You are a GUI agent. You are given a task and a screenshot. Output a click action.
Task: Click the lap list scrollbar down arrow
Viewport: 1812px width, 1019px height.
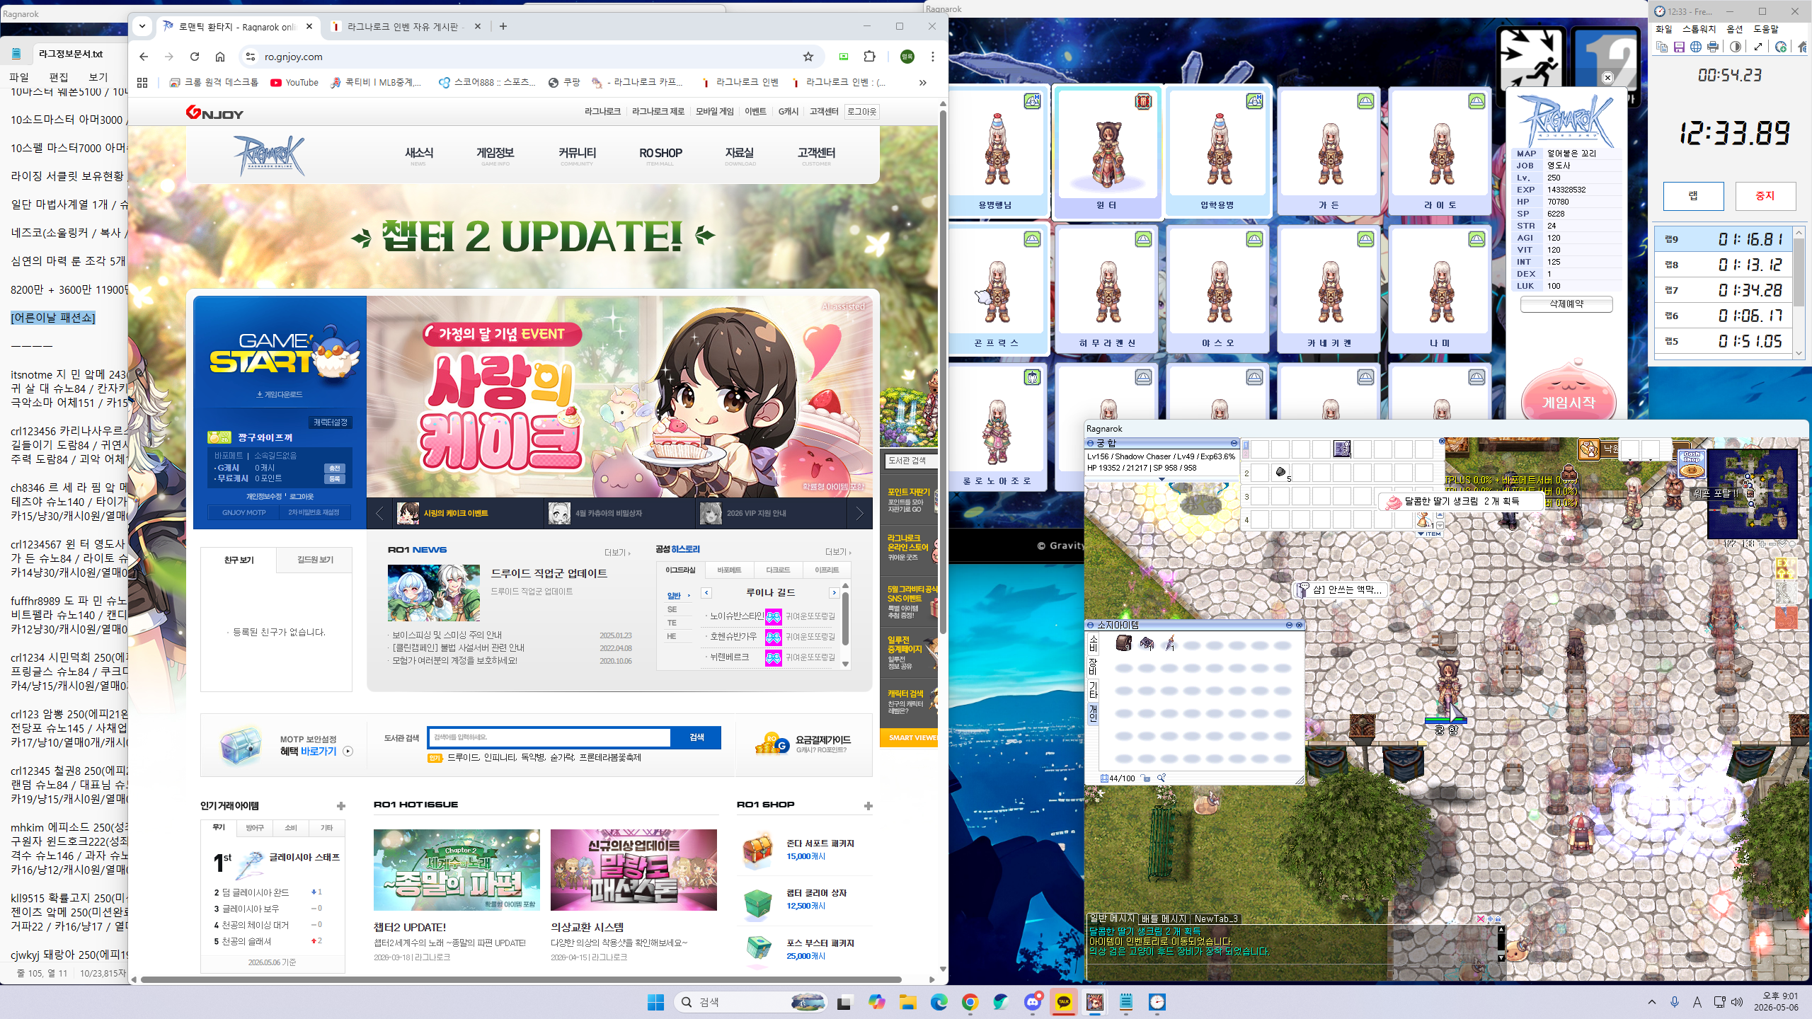coord(1799,354)
